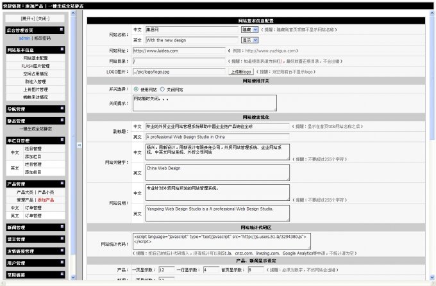Click the A professional Web Design Studio field
The height and width of the screenshot is (286, 436).
coord(217,137)
